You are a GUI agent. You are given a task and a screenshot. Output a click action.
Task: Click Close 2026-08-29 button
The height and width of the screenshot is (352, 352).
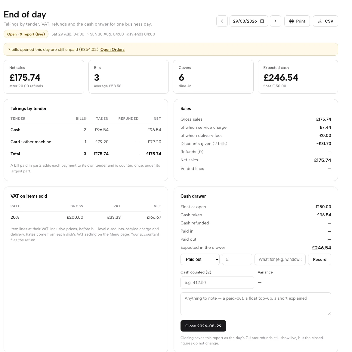(203, 326)
